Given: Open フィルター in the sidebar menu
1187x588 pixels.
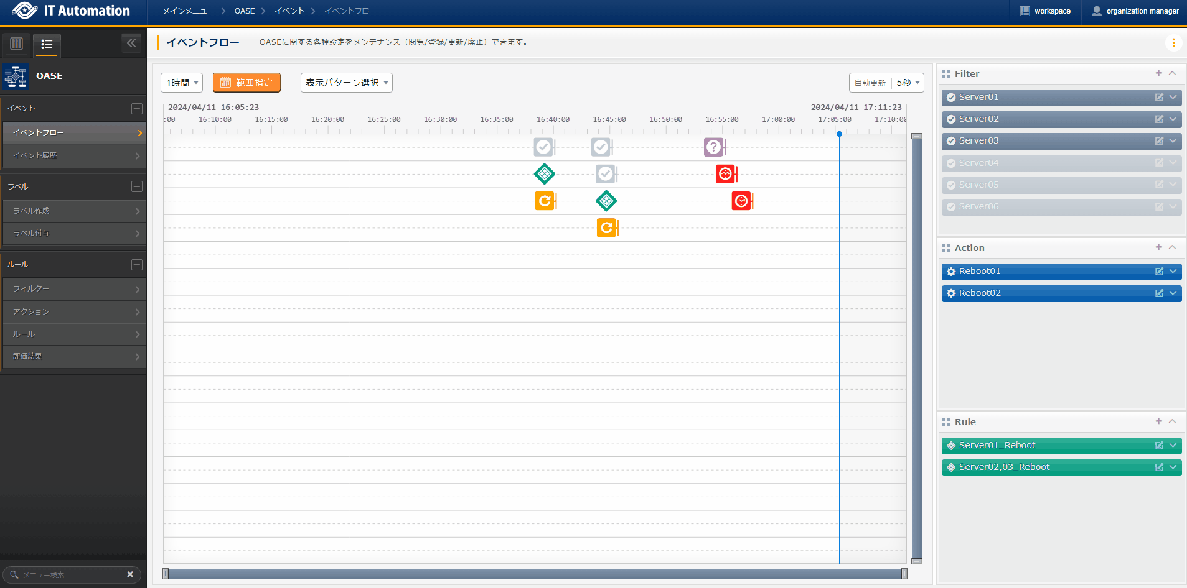Looking at the screenshot, I should point(73,289).
